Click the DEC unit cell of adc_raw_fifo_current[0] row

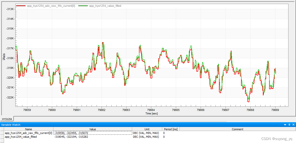coord(147,133)
